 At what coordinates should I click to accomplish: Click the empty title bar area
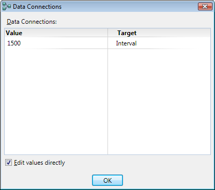[129, 7]
